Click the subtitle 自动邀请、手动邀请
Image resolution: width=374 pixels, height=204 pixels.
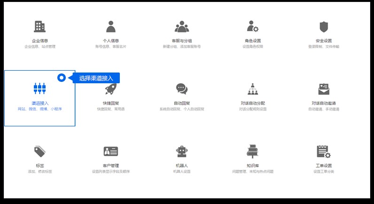[324, 109]
